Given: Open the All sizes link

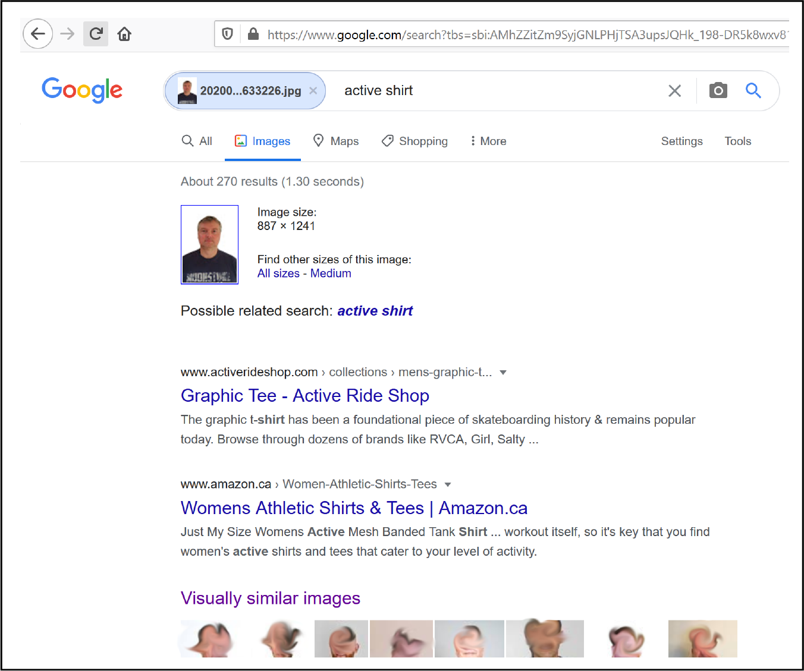Looking at the screenshot, I should point(278,273).
